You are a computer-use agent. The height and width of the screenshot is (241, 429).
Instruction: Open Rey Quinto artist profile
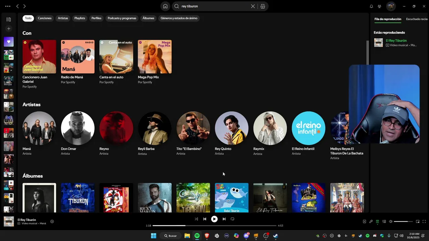[x=232, y=128]
